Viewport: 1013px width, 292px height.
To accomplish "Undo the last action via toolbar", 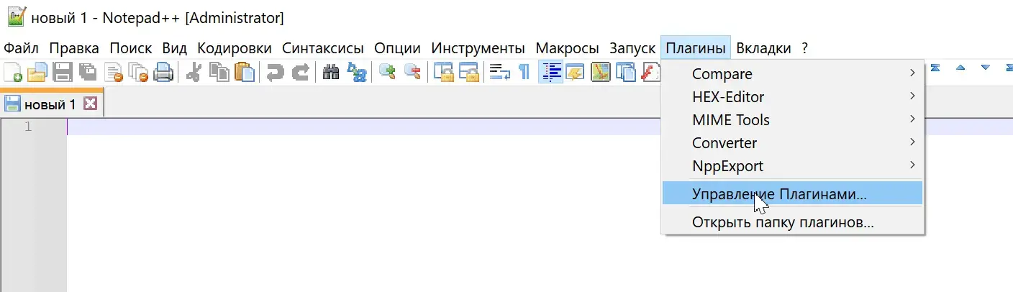I will click(275, 71).
